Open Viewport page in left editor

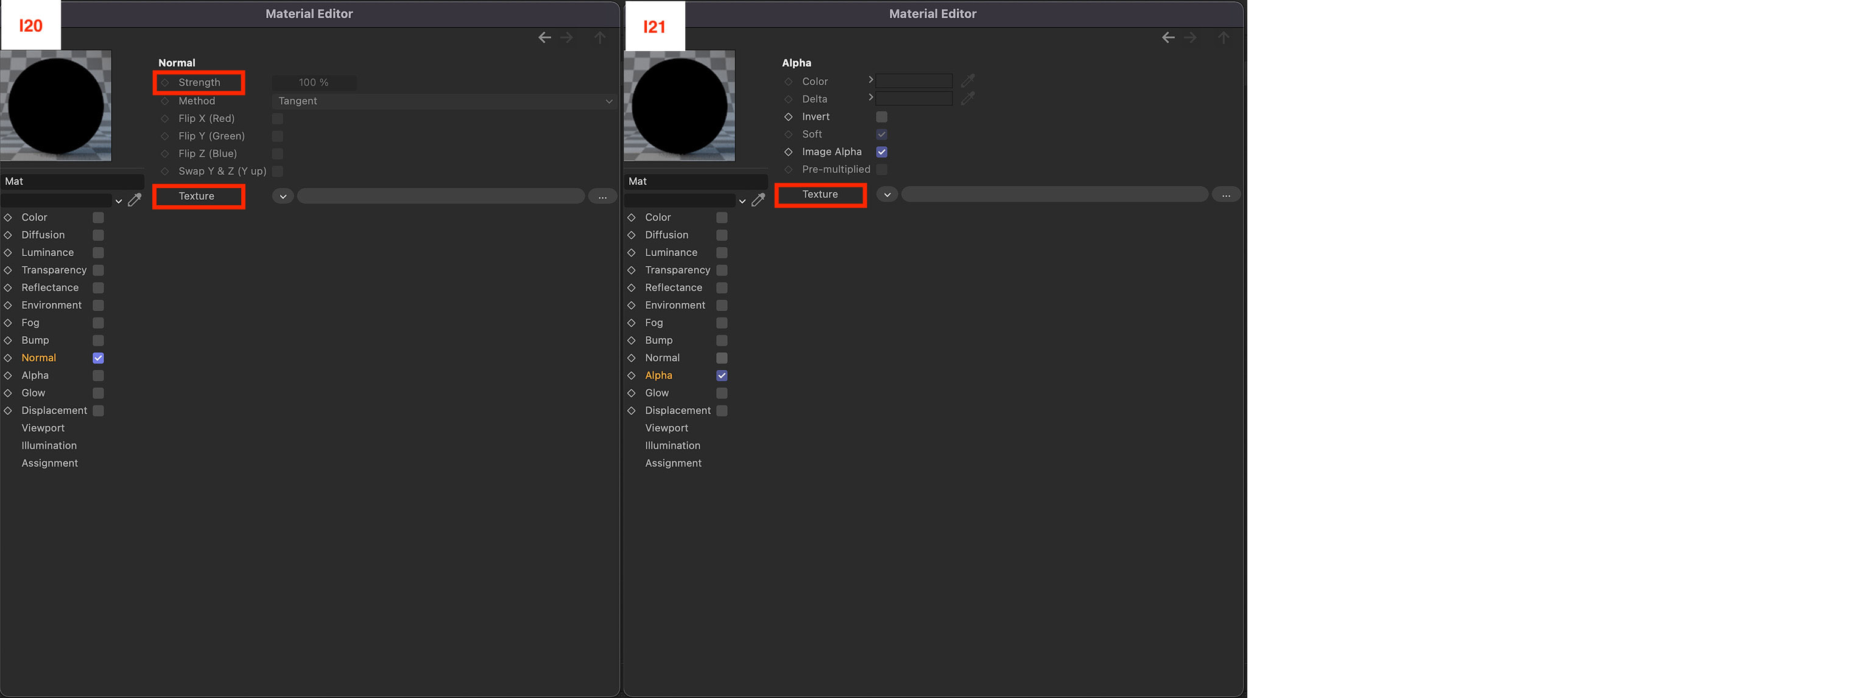(x=43, y=428)
